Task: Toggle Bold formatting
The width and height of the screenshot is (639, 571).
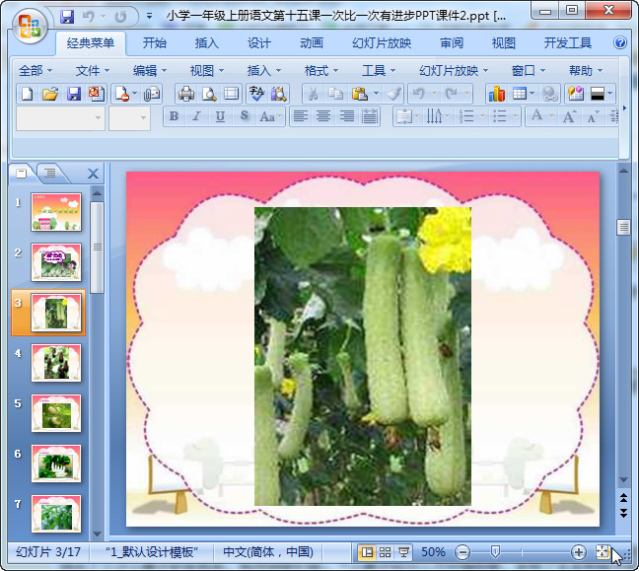Action: 174,116
